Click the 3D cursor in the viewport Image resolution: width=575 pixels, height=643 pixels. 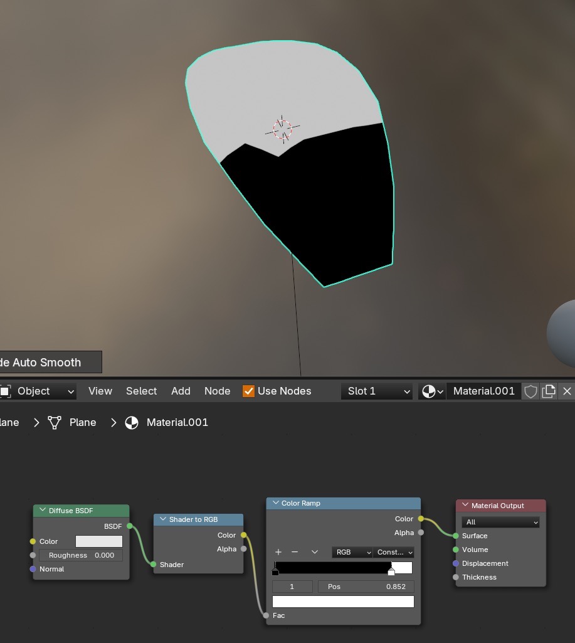pos(282,130)
